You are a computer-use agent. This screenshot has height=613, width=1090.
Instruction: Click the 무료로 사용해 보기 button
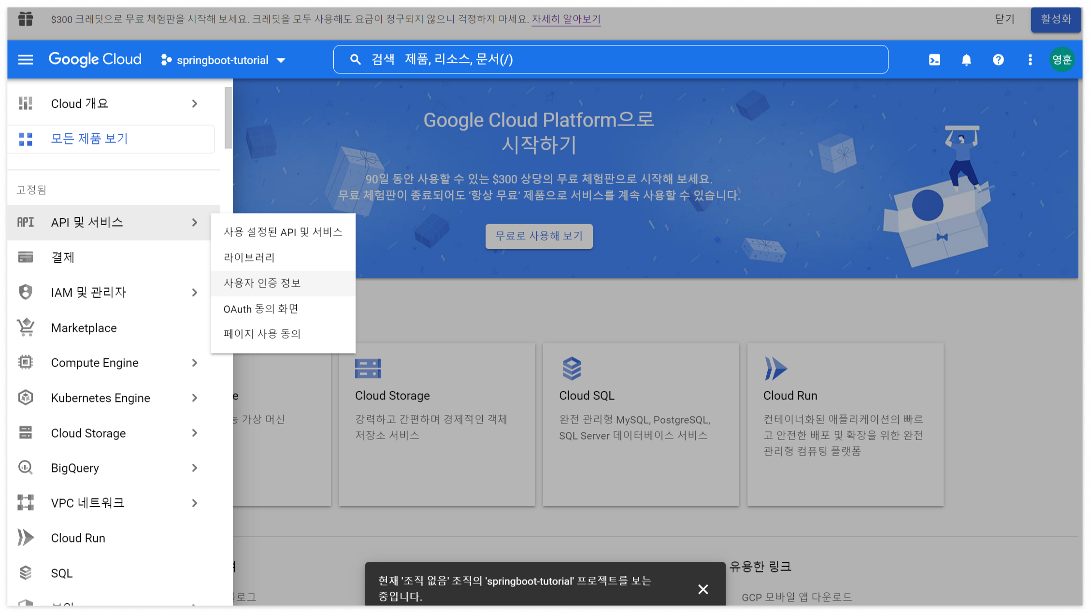pos(539,236)
